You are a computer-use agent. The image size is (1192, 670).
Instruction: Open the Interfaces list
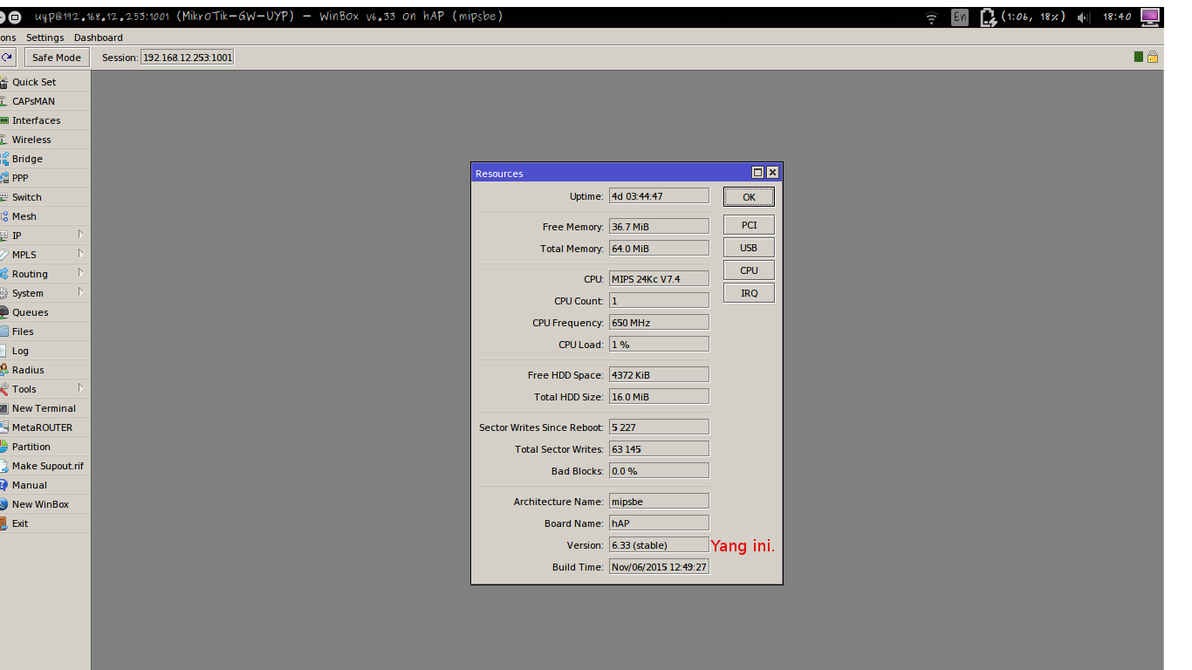45,120
